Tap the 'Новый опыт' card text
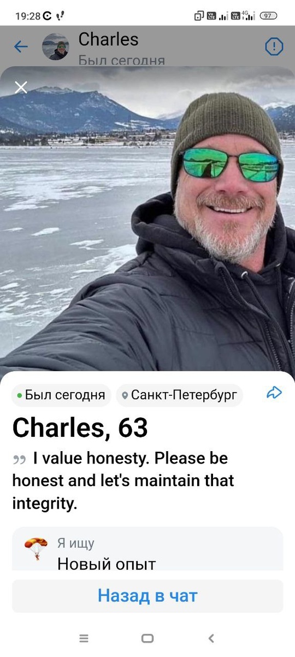 point(107,563)
